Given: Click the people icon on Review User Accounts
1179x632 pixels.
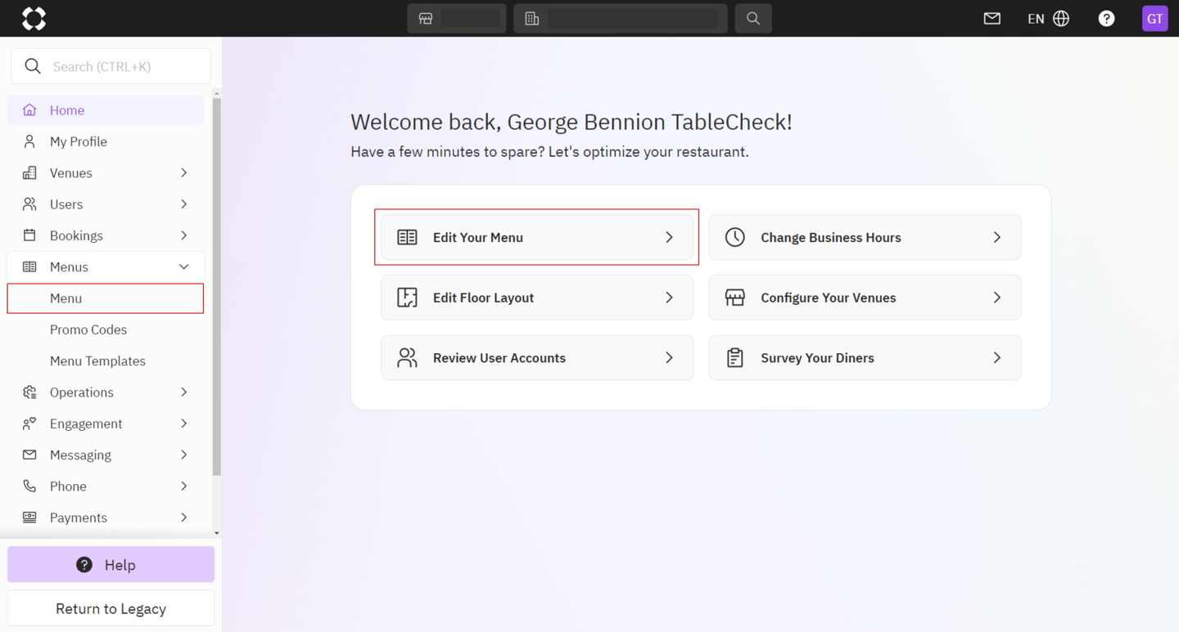Looking at the screenshot, I should pos(407,357).
